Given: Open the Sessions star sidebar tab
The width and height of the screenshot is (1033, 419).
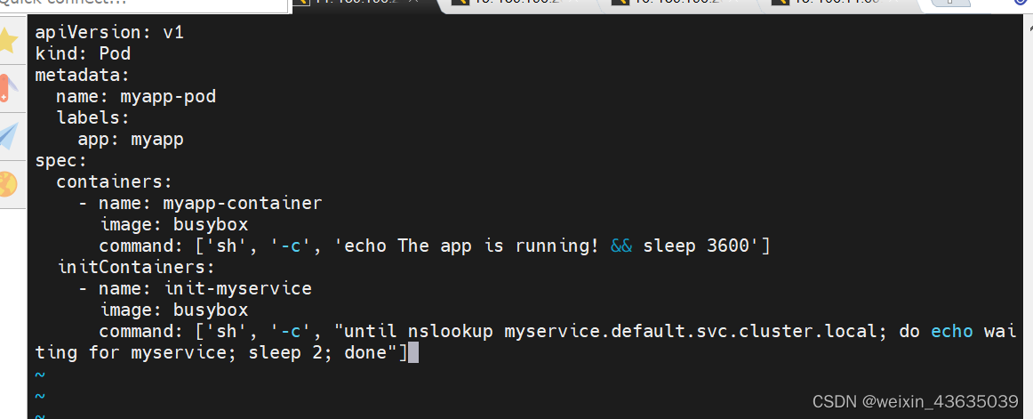Looking at the screenshot, I should (9, 41).
